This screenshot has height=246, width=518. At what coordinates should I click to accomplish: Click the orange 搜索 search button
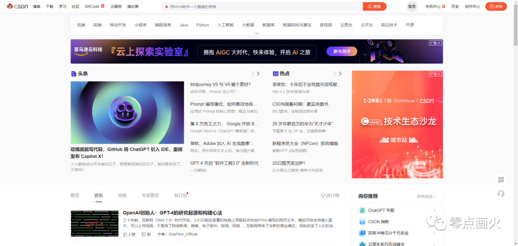[x=374, y=7]
